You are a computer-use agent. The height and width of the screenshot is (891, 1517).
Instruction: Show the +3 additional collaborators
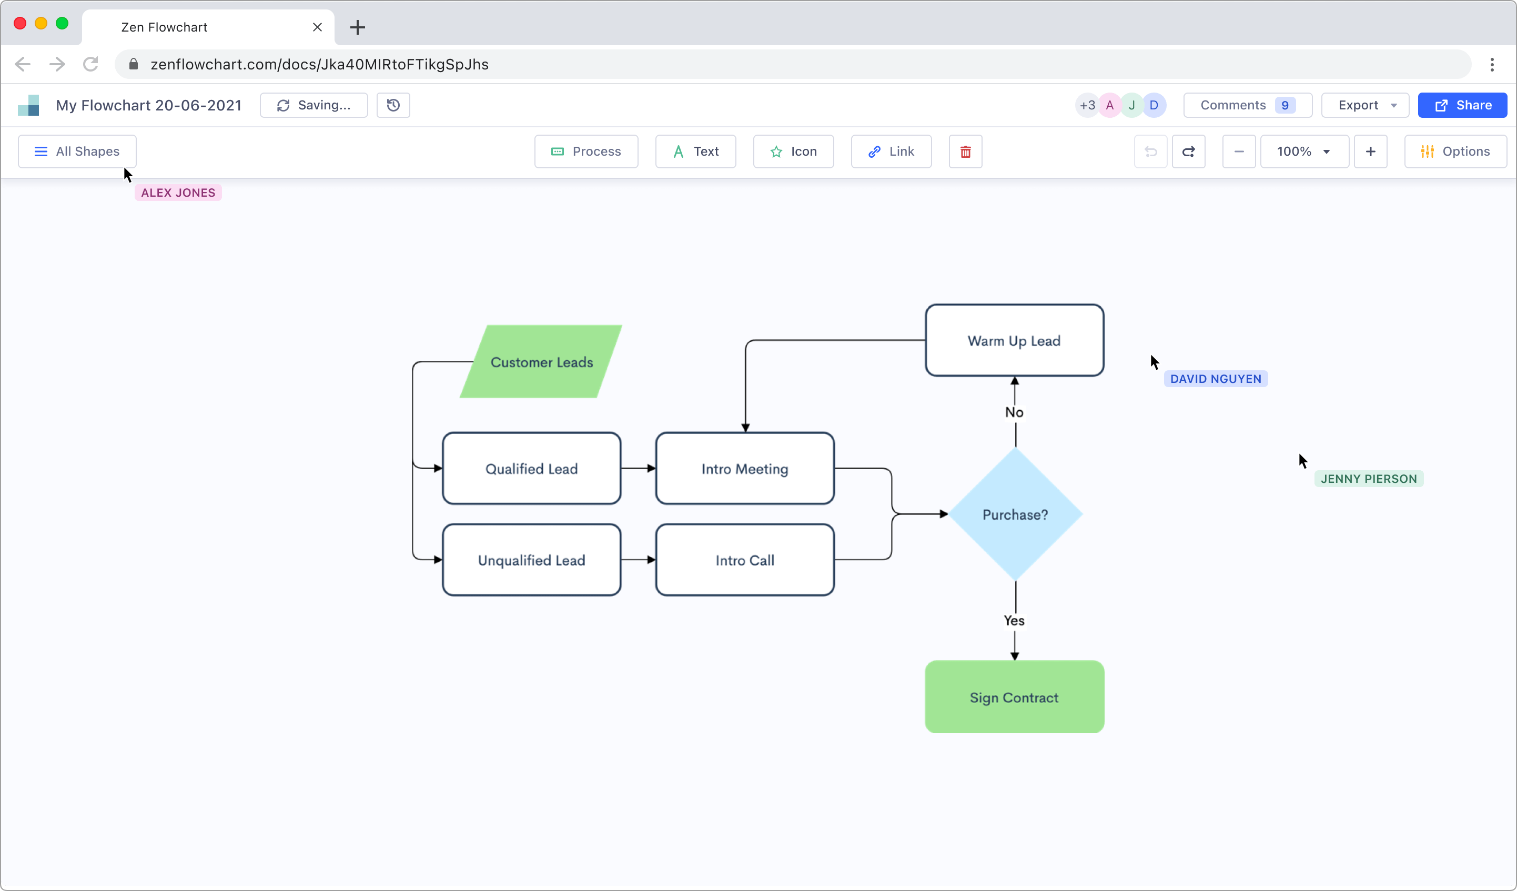point(1087,105)
